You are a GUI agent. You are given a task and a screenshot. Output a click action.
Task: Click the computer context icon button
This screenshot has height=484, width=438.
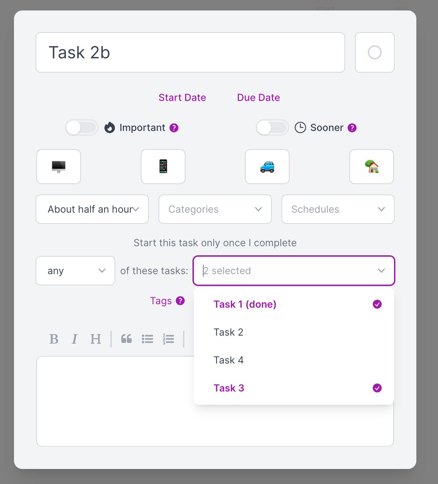pos(59,167)
